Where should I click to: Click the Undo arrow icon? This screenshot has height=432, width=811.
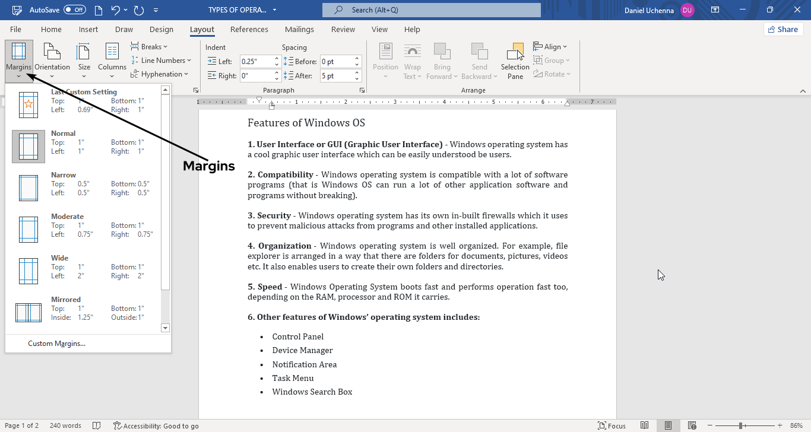coord(116,10)
